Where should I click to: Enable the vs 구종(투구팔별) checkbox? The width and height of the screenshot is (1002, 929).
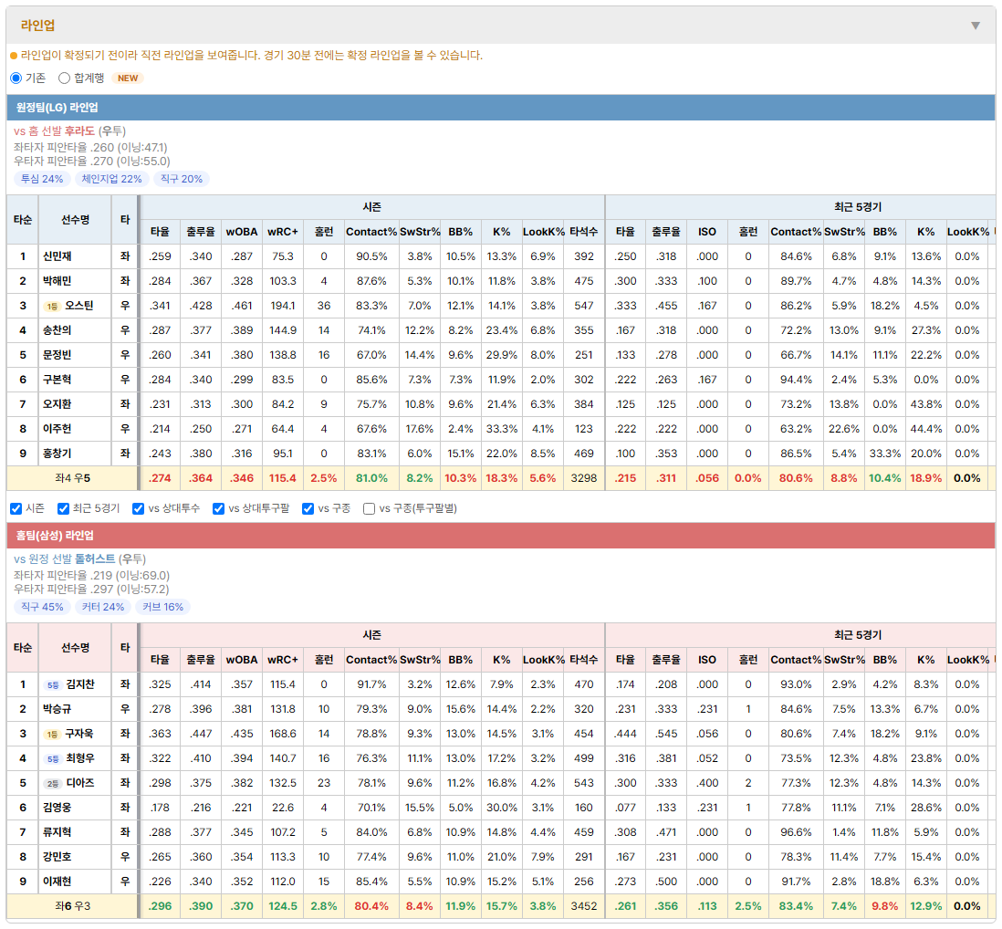(369, 508)
